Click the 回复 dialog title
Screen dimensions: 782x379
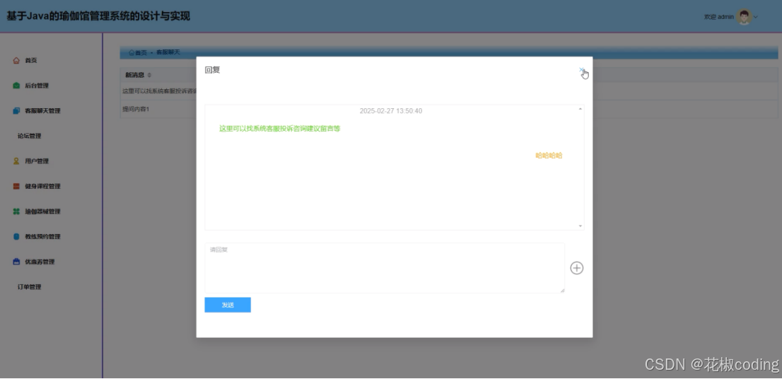[212, 70]
